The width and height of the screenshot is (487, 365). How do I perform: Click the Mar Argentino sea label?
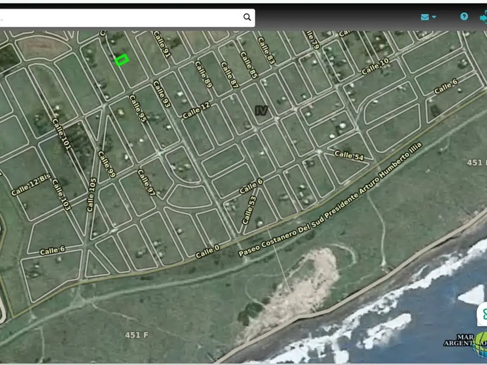459,339
